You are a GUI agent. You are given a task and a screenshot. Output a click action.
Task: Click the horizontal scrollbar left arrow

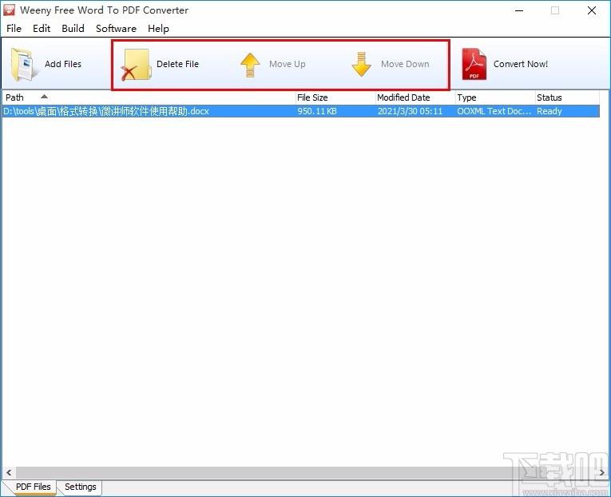(x=9, y=472)
